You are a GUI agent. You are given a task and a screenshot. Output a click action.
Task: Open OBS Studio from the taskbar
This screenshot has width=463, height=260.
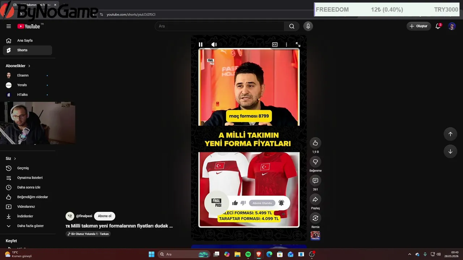(x=312, y=254)
